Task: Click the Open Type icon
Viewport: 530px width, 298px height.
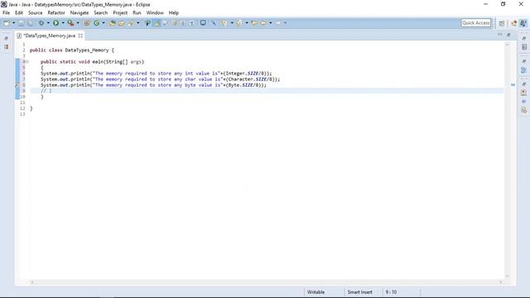Action: (x=113, y=23)
